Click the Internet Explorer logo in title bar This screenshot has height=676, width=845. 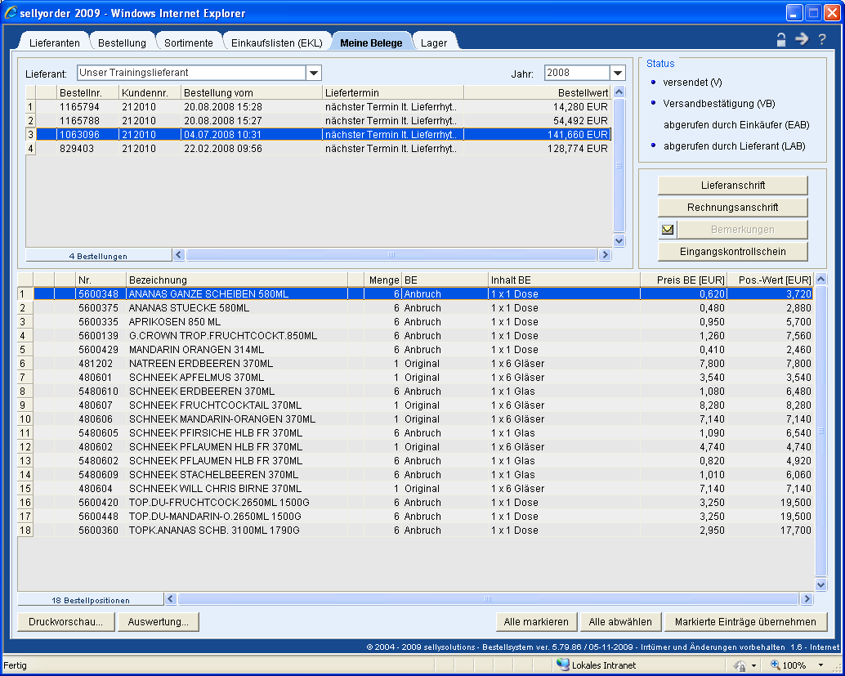11,13
